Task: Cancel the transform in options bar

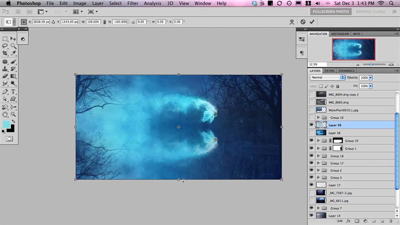Action: pyautogui.click(x=303, y=22)
